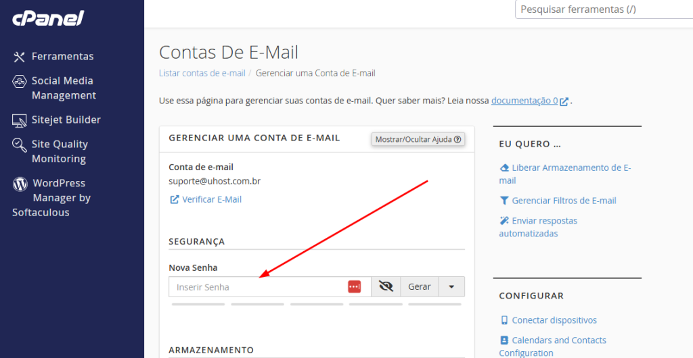The height and width of the screenshot is (358, 693).
Task: Click the Site Quality Monitoring magnifier icon
Action: pyautogui.click(x=20, y=145)
